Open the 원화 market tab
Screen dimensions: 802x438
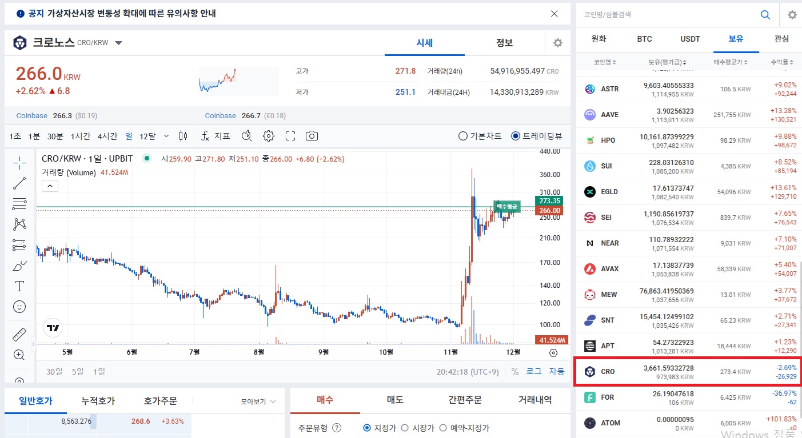click(598, 39)
